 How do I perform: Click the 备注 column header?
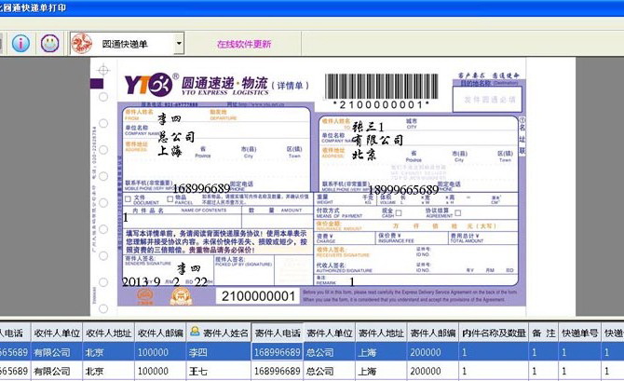pos(544,333)
